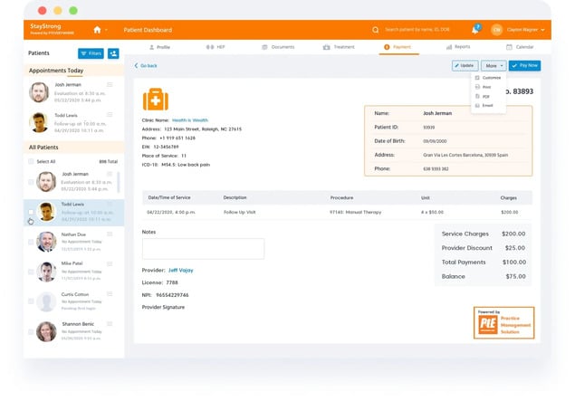Open the notifications bell icon
This screenshot has height=401, width=575.
475,29
